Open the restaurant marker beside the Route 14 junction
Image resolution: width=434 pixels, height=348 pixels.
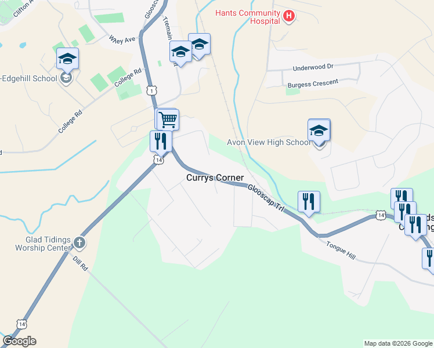[x=161, y=142]
